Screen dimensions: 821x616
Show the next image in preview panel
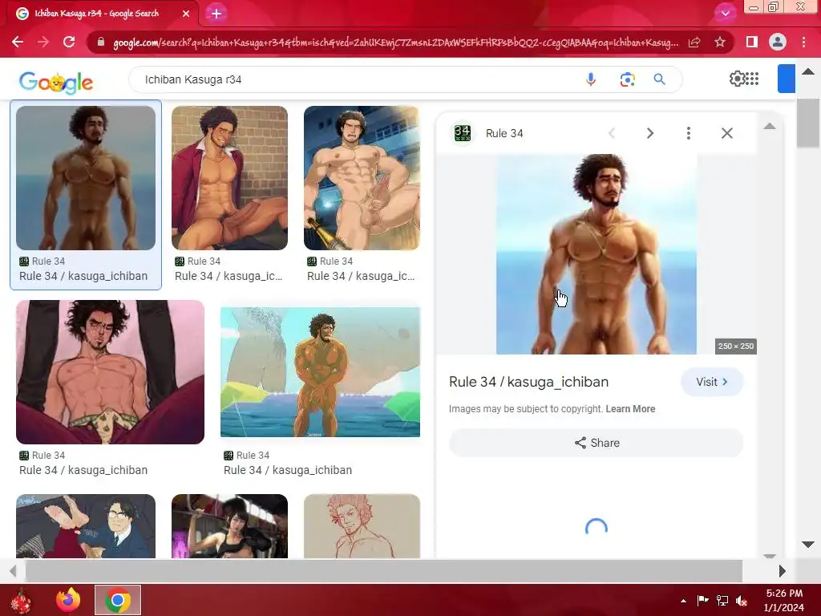click(x=649, y=133)
